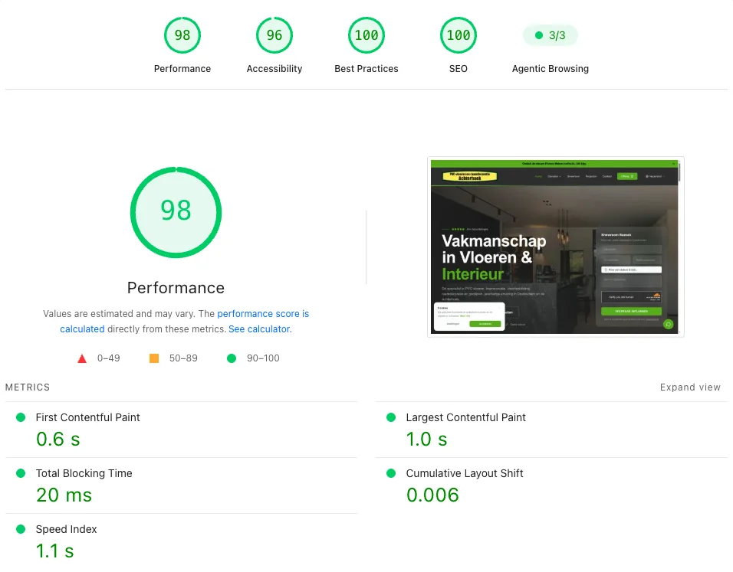Toggle Expand view for metrics
The height and width of the screenshot is (572, 733).
690,387
